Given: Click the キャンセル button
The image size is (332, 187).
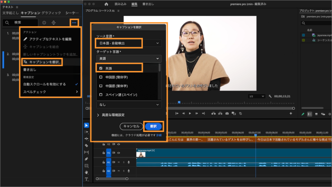Looking at the screenshot, I should point(131,126).
